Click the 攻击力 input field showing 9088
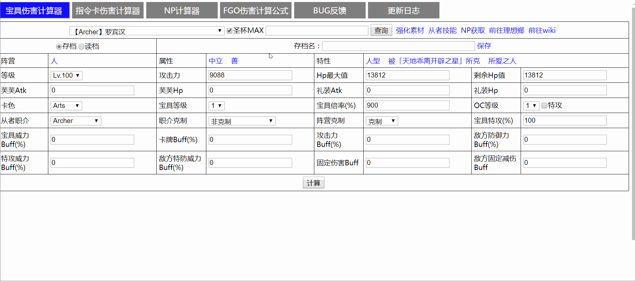Image resolution: width=635 pixels, height=281 pixels. pyautogui.click(x=250, y=75)
